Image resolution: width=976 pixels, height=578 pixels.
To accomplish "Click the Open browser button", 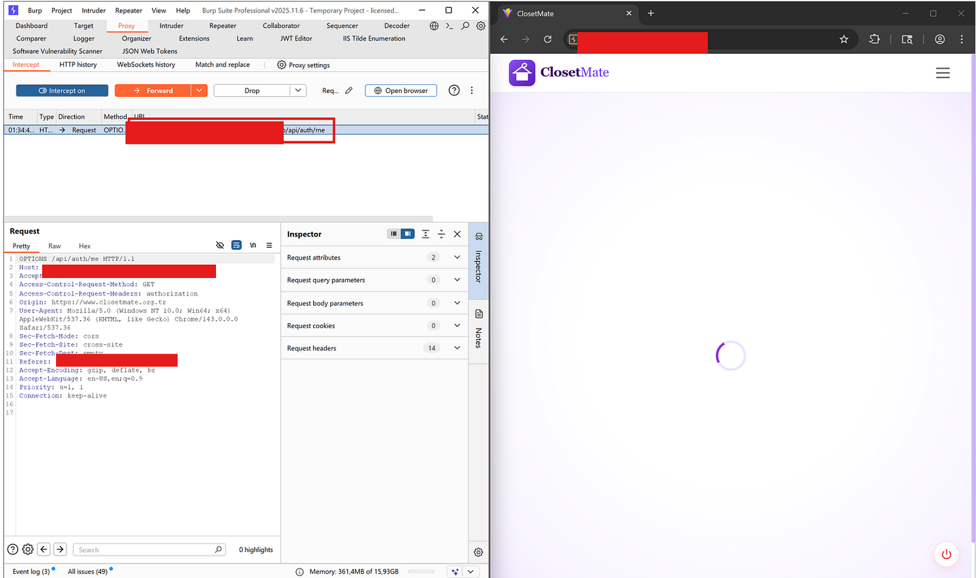I will coord(401,91).
